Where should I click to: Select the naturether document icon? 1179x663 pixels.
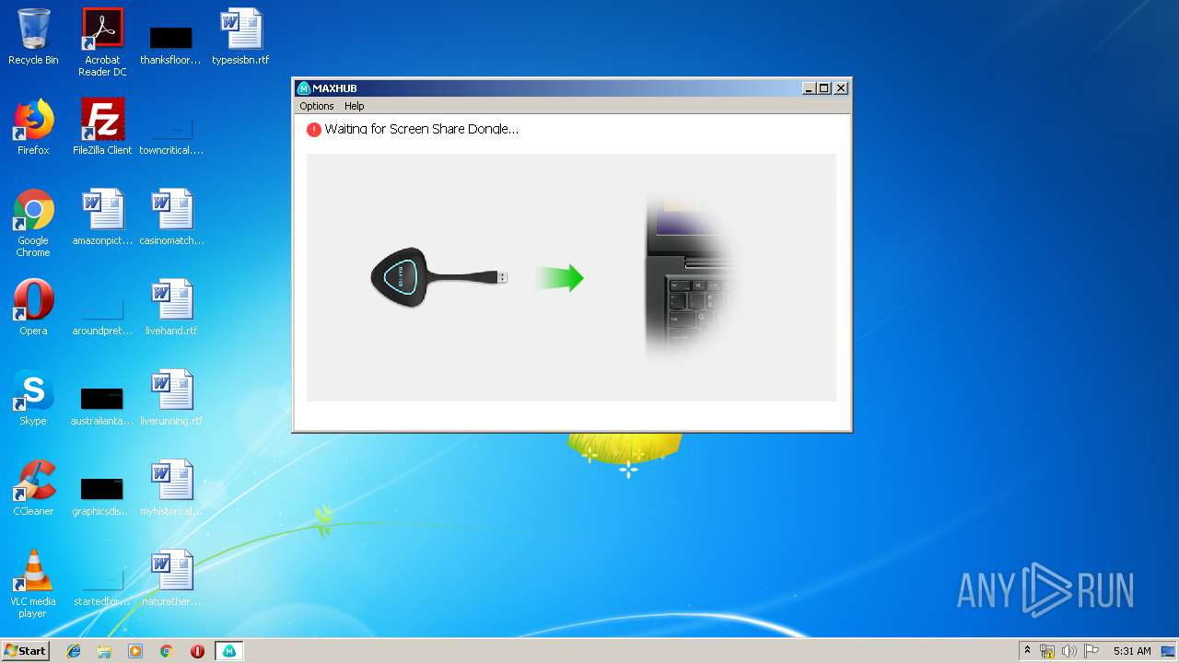point(171,578)
